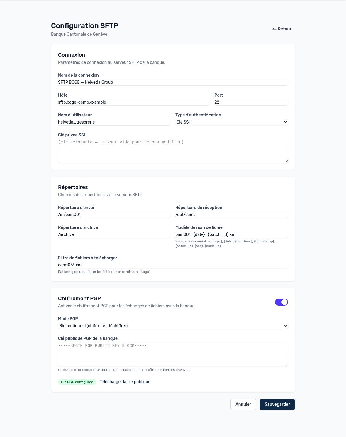The width and height of the screenshot is (346, 437).
Task: Click the Clé PGP configurée badge
Action: [x=77, y=382]
